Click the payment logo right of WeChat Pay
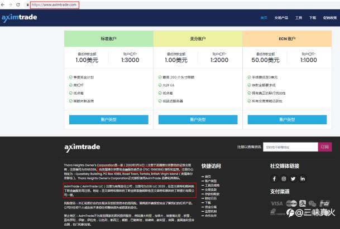 [324, 203]
